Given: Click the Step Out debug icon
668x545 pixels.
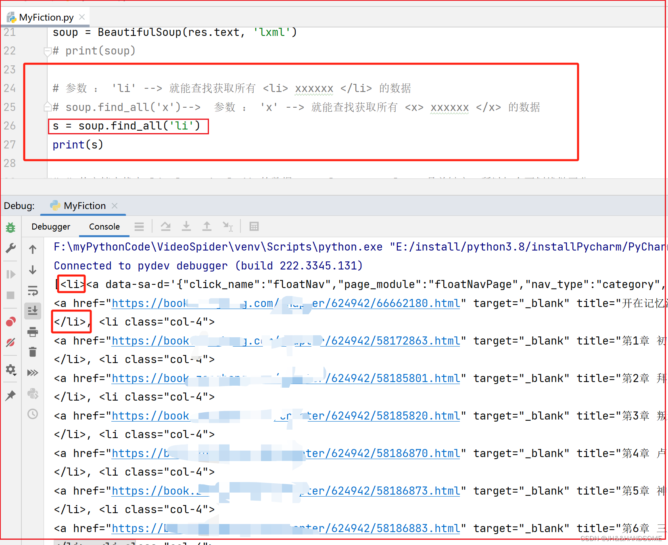Looking at the screenshot, I should [207, 227].
